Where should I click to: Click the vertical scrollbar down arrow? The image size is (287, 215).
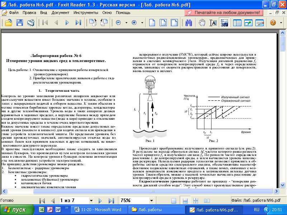(282, 185)
